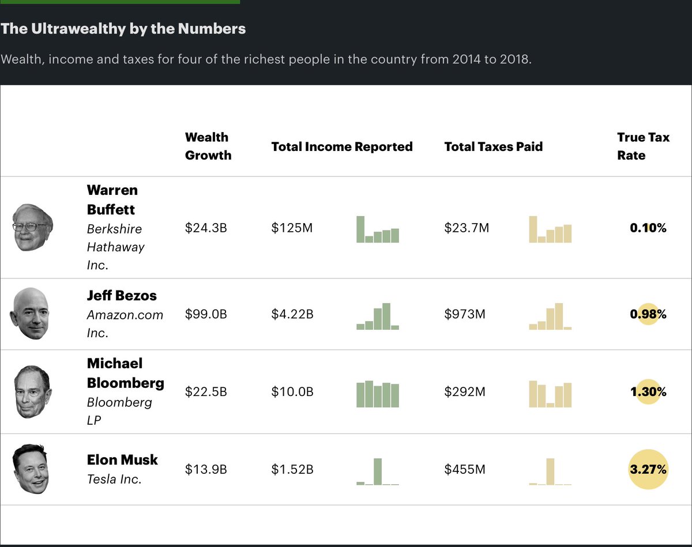Click the 1.30% true tax rate bubble

tap(648, 392)
